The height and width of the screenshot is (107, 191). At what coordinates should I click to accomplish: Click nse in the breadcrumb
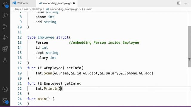pyautogui.click(x=26, y=9)
